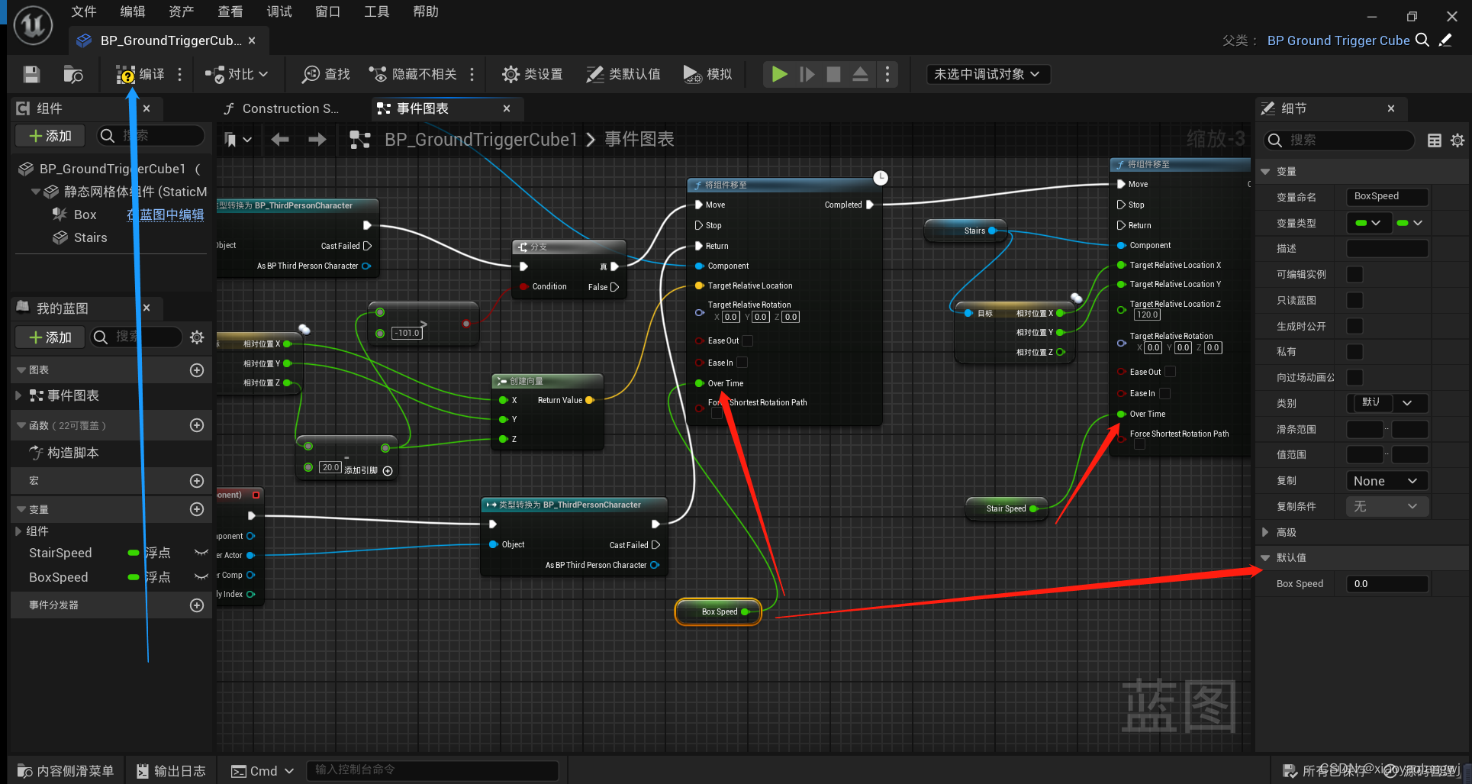Click the Details panel settings gear
The width and height of the screenshot is (1472, 784).
pyautogui.click(x=1458, y=140)
